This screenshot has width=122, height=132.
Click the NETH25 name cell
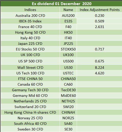(x=68, y=101)
